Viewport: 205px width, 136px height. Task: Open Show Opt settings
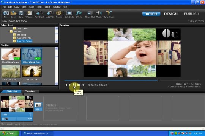[x=90, y=14]
